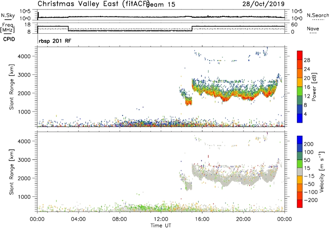Click the 'Power [dB]' colorbar title
Screen dimensions: 329x228
tap(314, 87)
